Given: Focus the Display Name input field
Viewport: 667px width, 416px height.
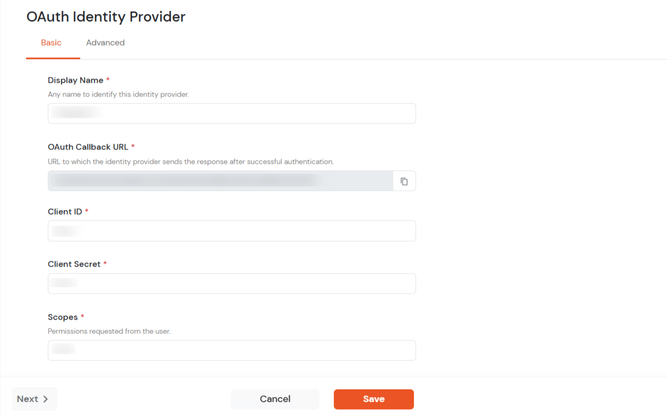Looking at the screenshot, I should point(231,113).
